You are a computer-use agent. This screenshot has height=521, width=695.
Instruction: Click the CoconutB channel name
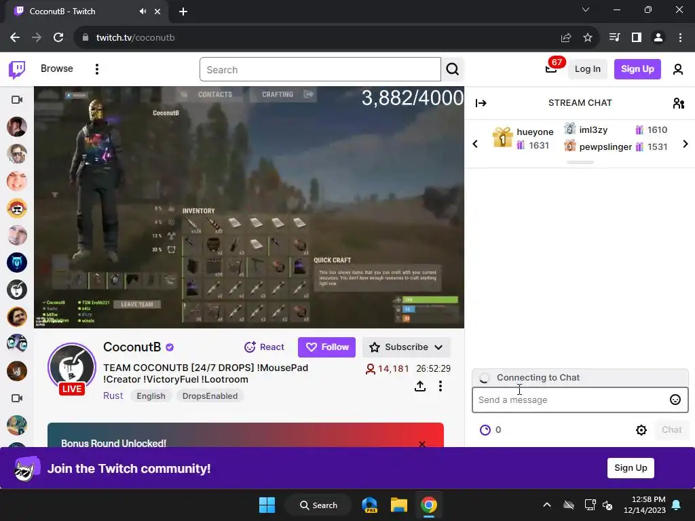pyautogui.click(x=132, y=347)
